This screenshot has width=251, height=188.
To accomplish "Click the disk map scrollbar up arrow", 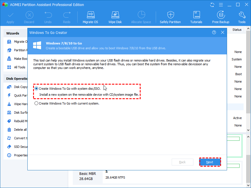I will pyautogui.click(x=248, y=137).
